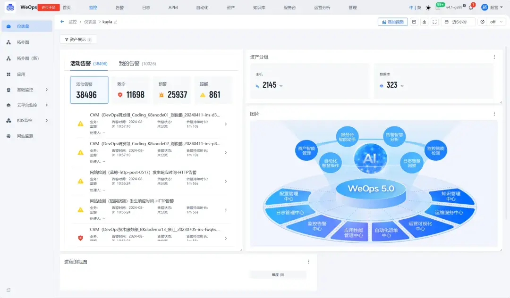The width and height of the screenshot is (510, 298).
Task: Open the 超管 user dropdown
Action: tap(493, 8)
